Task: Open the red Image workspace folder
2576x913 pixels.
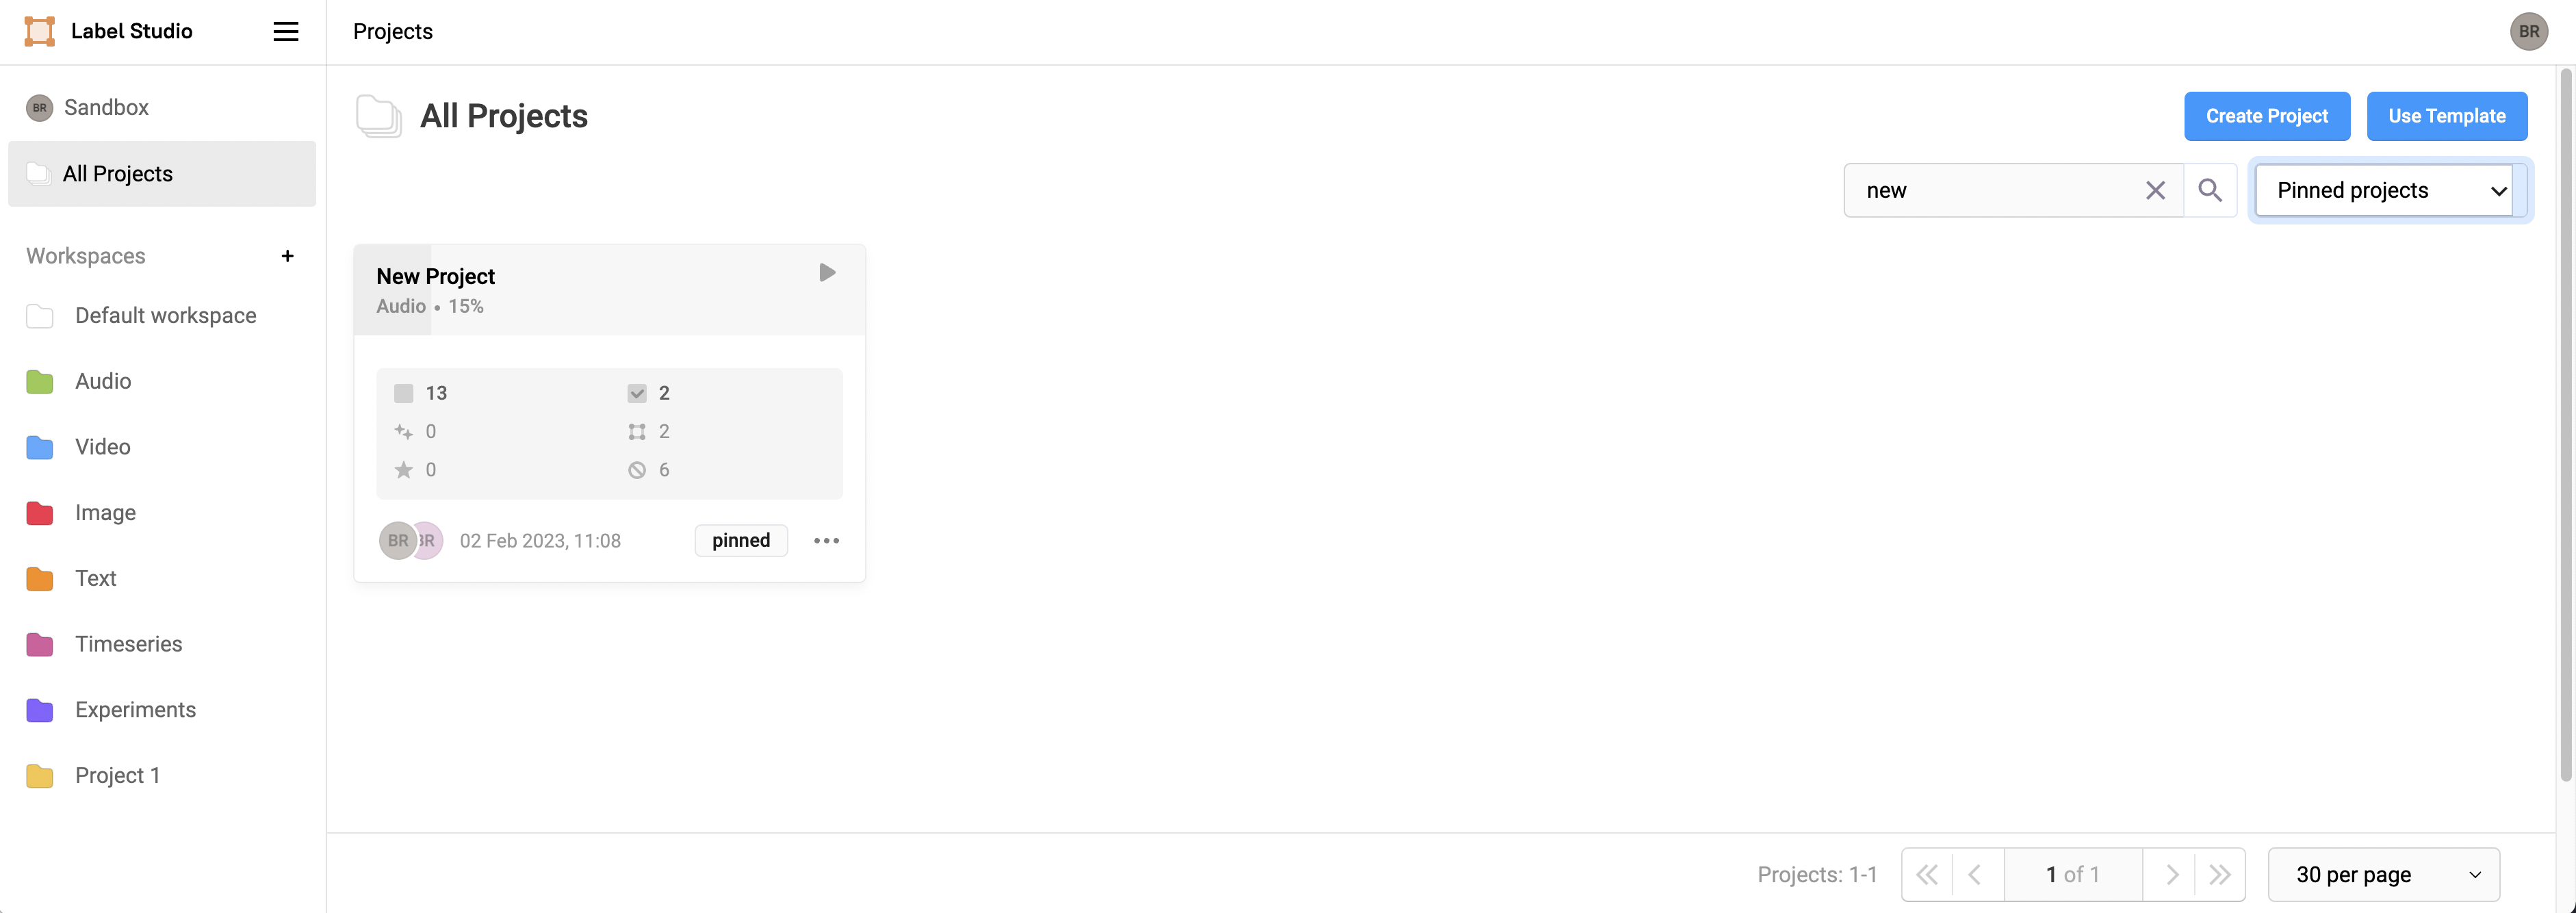Action: click(x=105, y=513)
